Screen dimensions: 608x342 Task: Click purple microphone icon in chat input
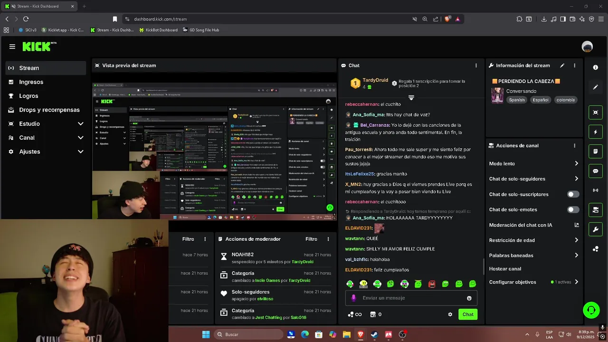click(x=353, y=298)
